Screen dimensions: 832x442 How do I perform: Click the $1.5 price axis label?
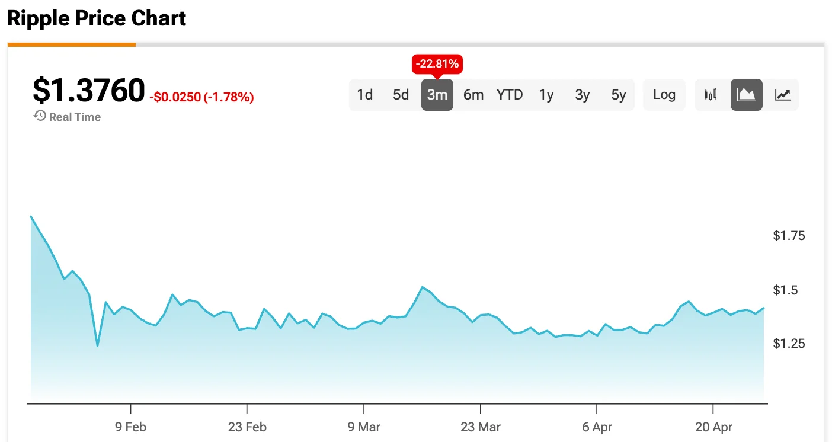(x=785, y=290)
